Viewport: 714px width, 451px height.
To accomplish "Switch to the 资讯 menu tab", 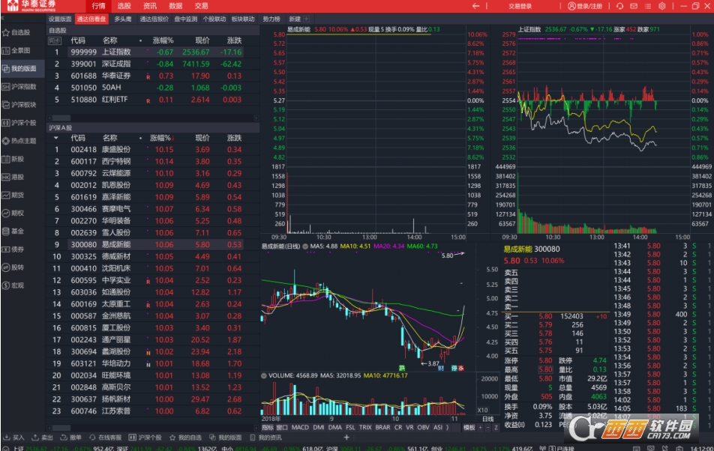I will (x=150, y=6).
